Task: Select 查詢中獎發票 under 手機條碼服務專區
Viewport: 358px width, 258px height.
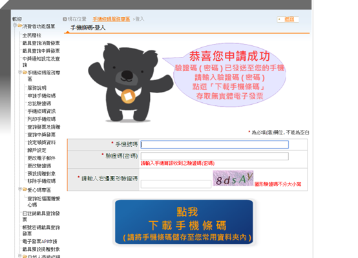Action: 41,134
